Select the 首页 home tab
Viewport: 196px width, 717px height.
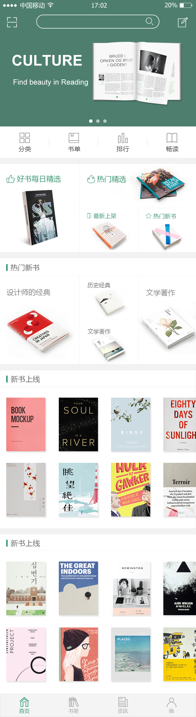click(x=25, y=705)
